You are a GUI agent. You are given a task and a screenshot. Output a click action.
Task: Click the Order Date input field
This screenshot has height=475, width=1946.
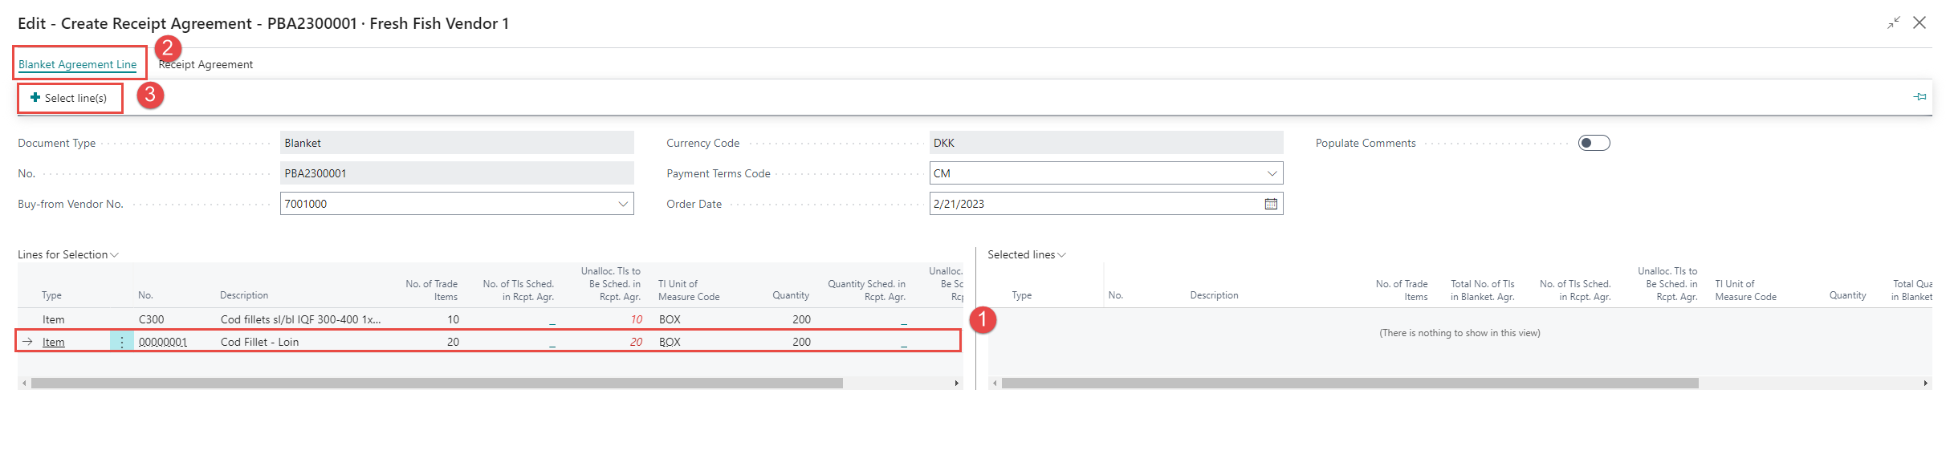[x=1092, y=204]
